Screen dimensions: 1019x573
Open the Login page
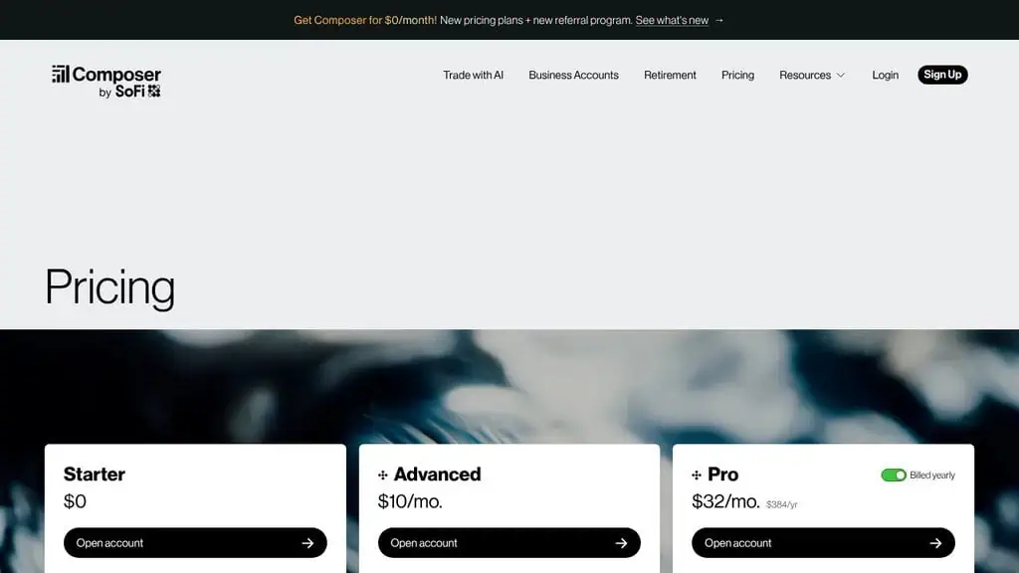tap(885, 75)
